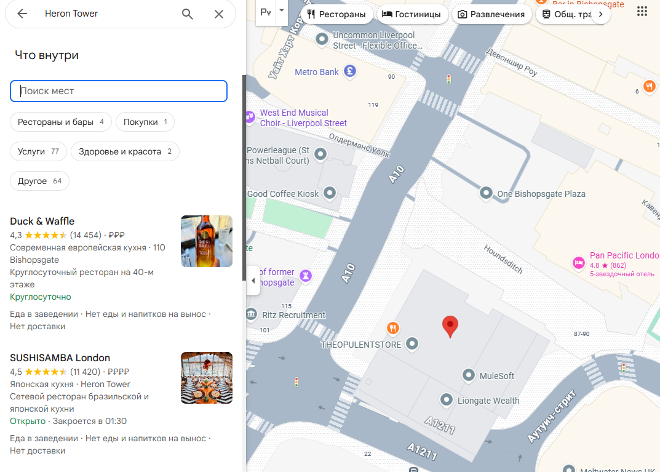Go back using the left arrow icon
660x472 pixels.
coord(22,14)
